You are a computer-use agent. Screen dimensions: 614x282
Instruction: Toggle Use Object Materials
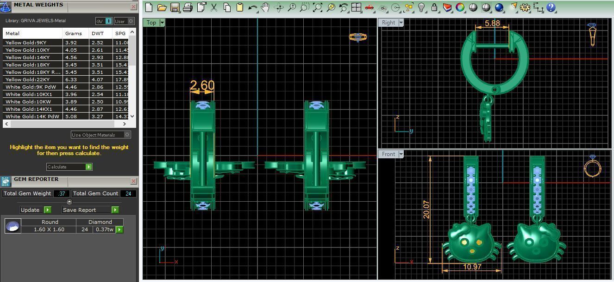pos(101,135)
